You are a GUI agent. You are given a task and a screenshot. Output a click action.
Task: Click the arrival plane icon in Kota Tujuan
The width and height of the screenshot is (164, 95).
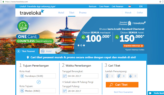[22, 91]
